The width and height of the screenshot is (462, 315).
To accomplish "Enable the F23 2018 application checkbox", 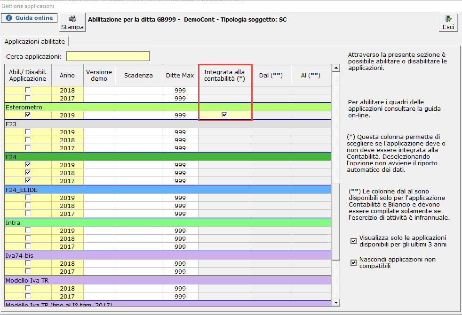I will tap(28, 140).
